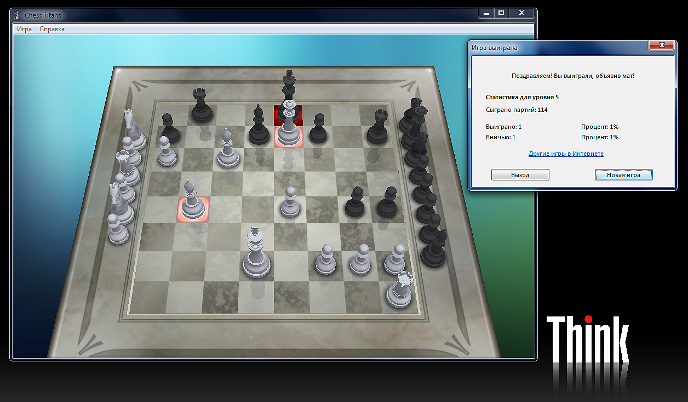The width and height of the screenshot is (688, 402).
Task: Click the Поздравляем! Вы выиграли message
Action: 572,76
